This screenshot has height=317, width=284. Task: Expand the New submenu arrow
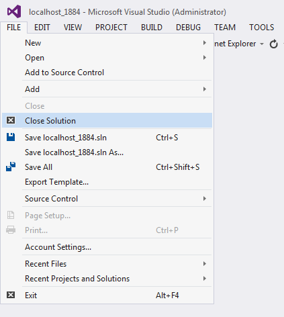(x=205, y=42)
